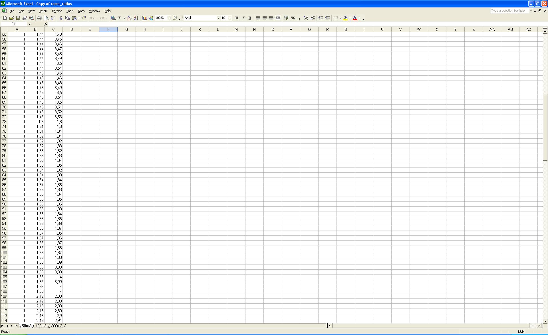Click the Sort Ascending icon

(129, 18)
